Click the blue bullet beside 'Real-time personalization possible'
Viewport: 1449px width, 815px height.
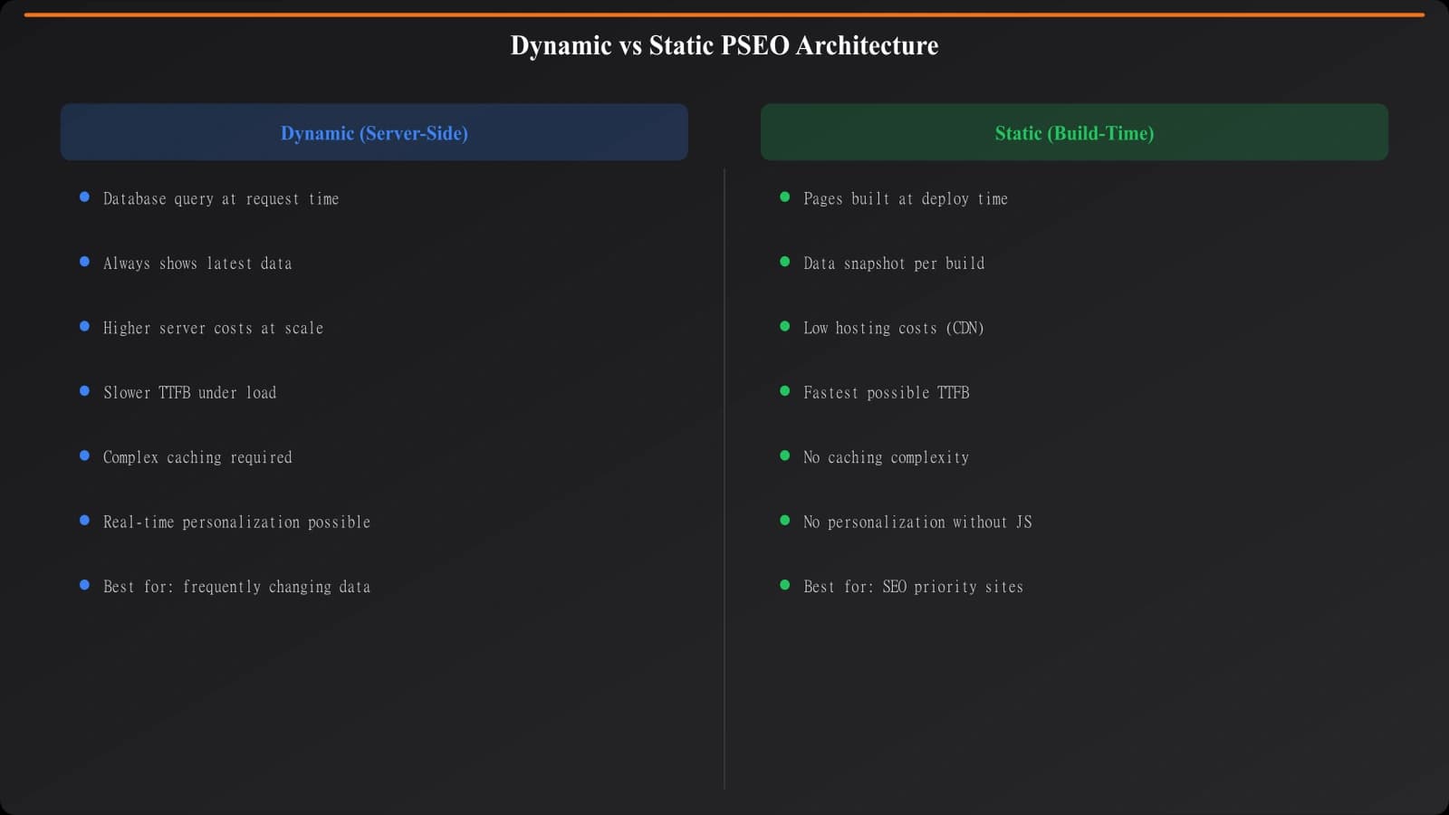click(x=86, y=520)
